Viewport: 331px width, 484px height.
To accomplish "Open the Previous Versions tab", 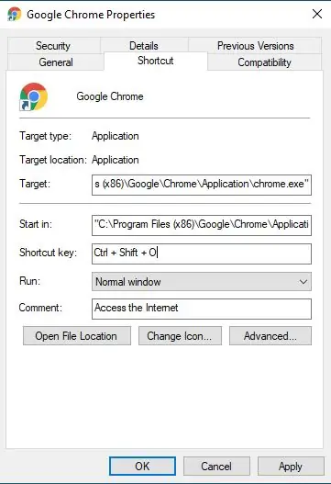I will pyautogui.click(x=255, y=46).
